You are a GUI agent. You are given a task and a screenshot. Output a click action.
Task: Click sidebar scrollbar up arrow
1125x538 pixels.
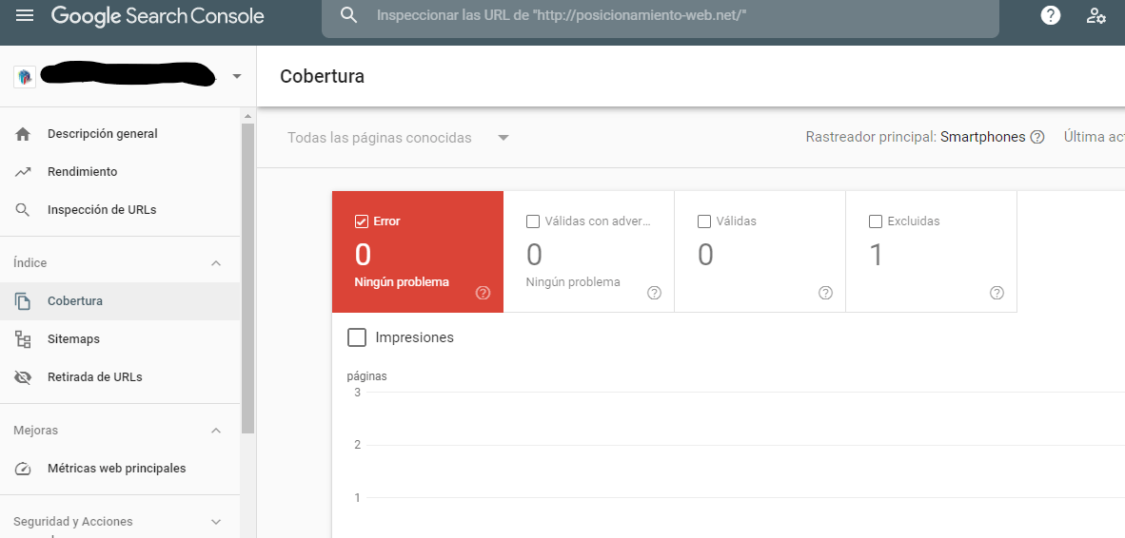click(248, 116)
